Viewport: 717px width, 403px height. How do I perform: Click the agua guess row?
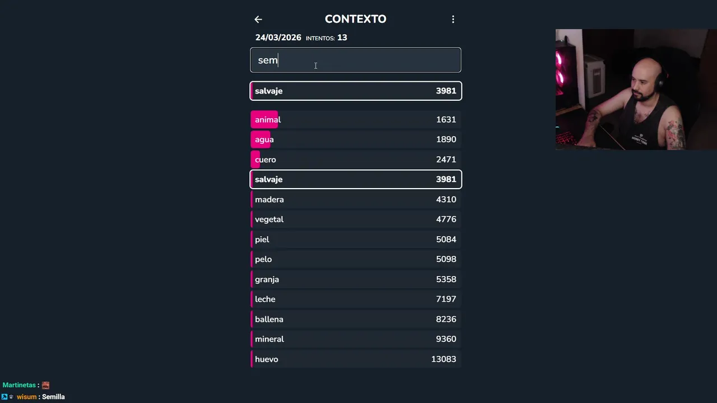coord(356,139)
